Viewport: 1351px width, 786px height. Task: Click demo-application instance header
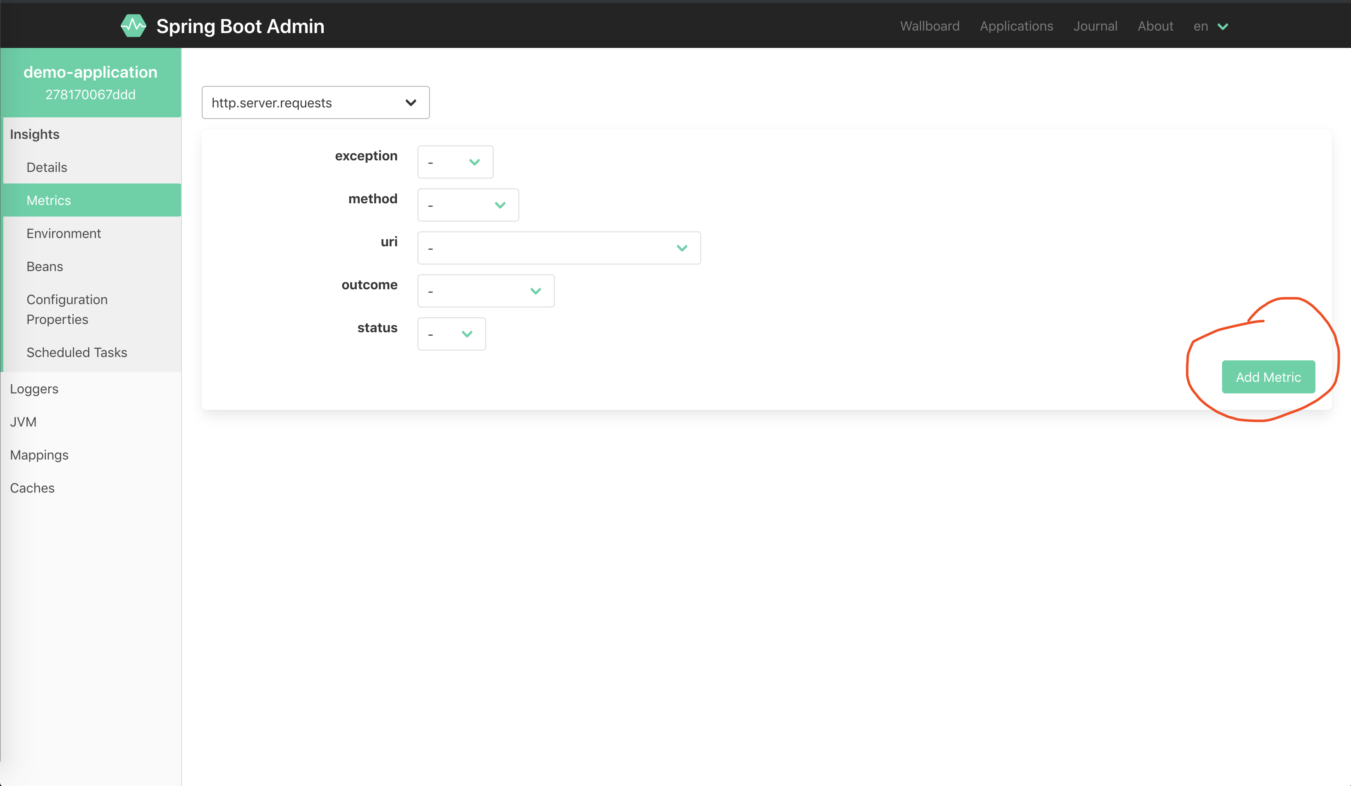tap(91, 82)
